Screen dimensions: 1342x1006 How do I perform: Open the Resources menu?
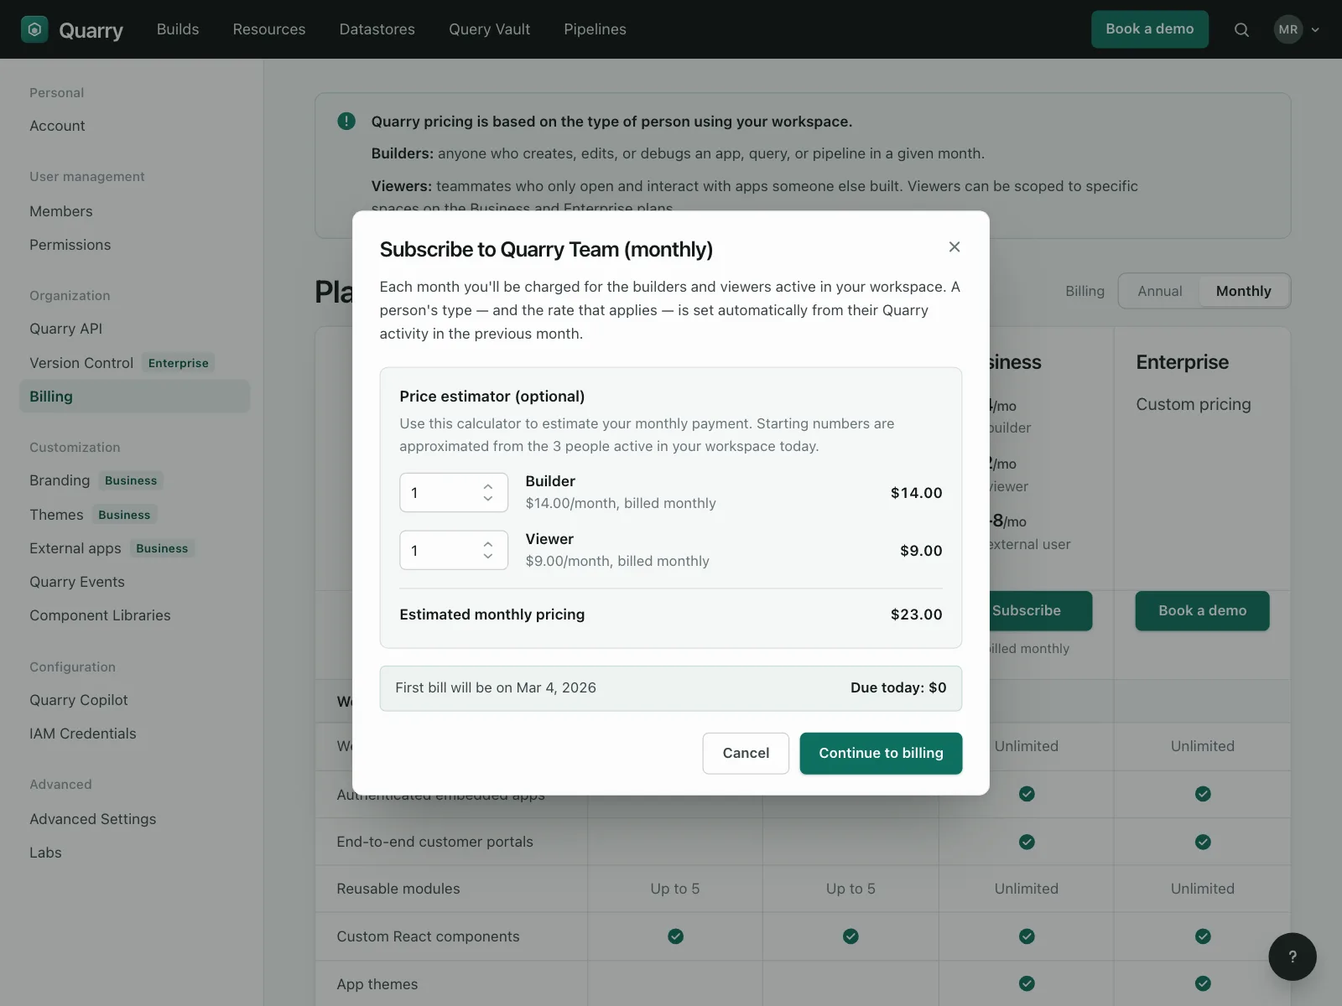tap(269, 29)
